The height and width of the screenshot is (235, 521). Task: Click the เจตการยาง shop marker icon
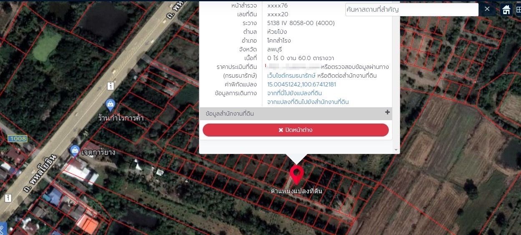75,150
